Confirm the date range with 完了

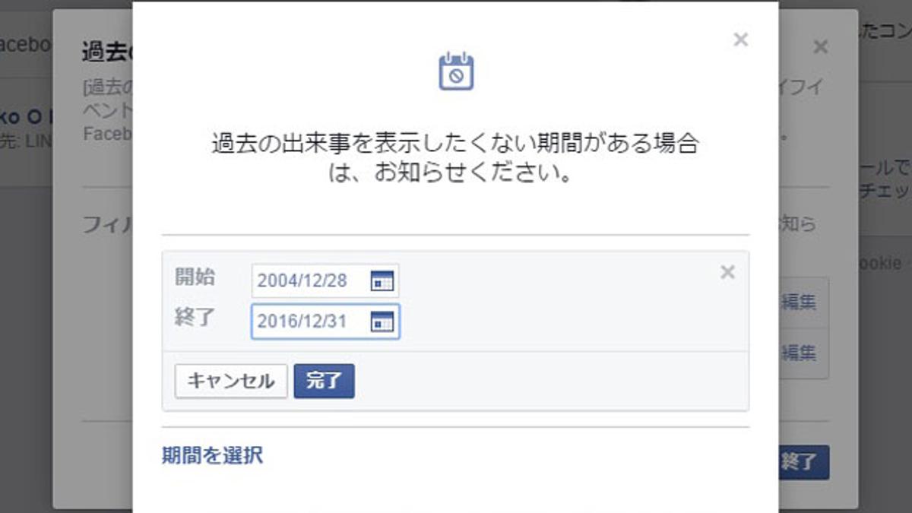[x=324, y=382]
